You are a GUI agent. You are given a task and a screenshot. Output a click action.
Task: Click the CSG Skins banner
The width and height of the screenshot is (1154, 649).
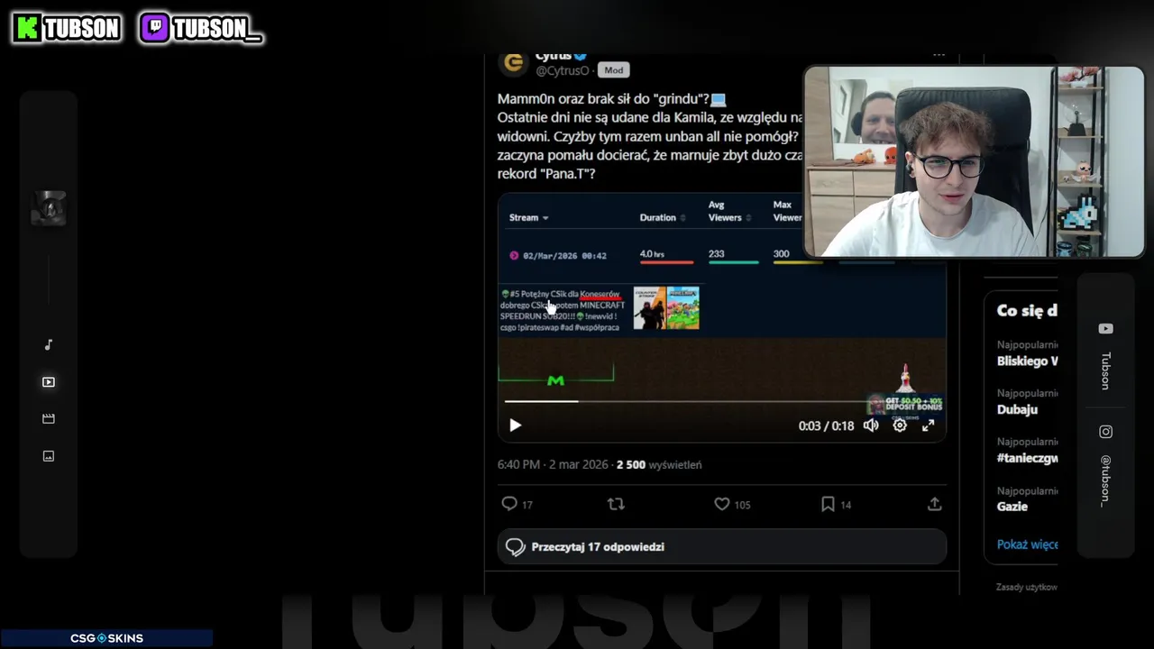(106, 638)
